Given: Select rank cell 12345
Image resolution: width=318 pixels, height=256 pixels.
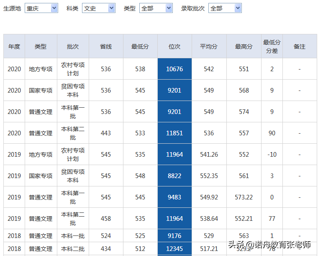Looking at the screenshot, I should [174, 249].
